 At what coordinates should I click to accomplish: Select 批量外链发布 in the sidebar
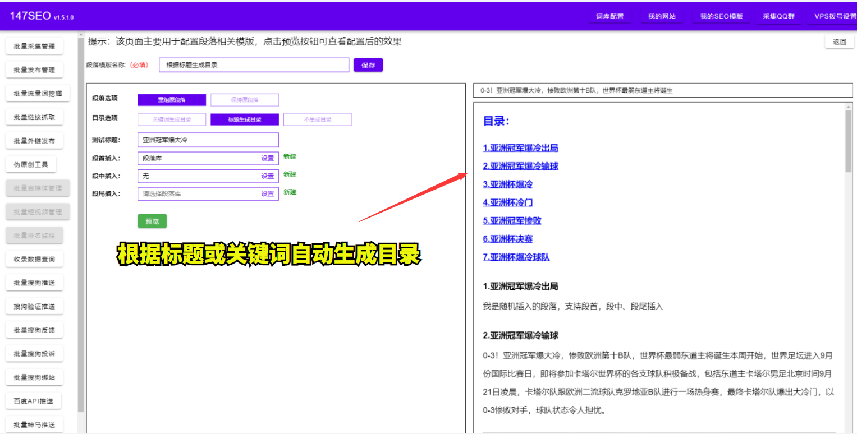pyautogui.click(x=34, y=141)
